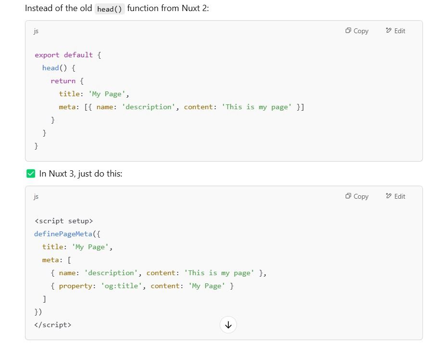Viewport: 447px width, 343px height.
Task: Click the 'definePageMeta({' line
Action: (67, 234)
